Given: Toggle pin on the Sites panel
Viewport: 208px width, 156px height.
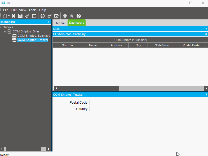Looking at the screenshot, I should tap(206, 29).
